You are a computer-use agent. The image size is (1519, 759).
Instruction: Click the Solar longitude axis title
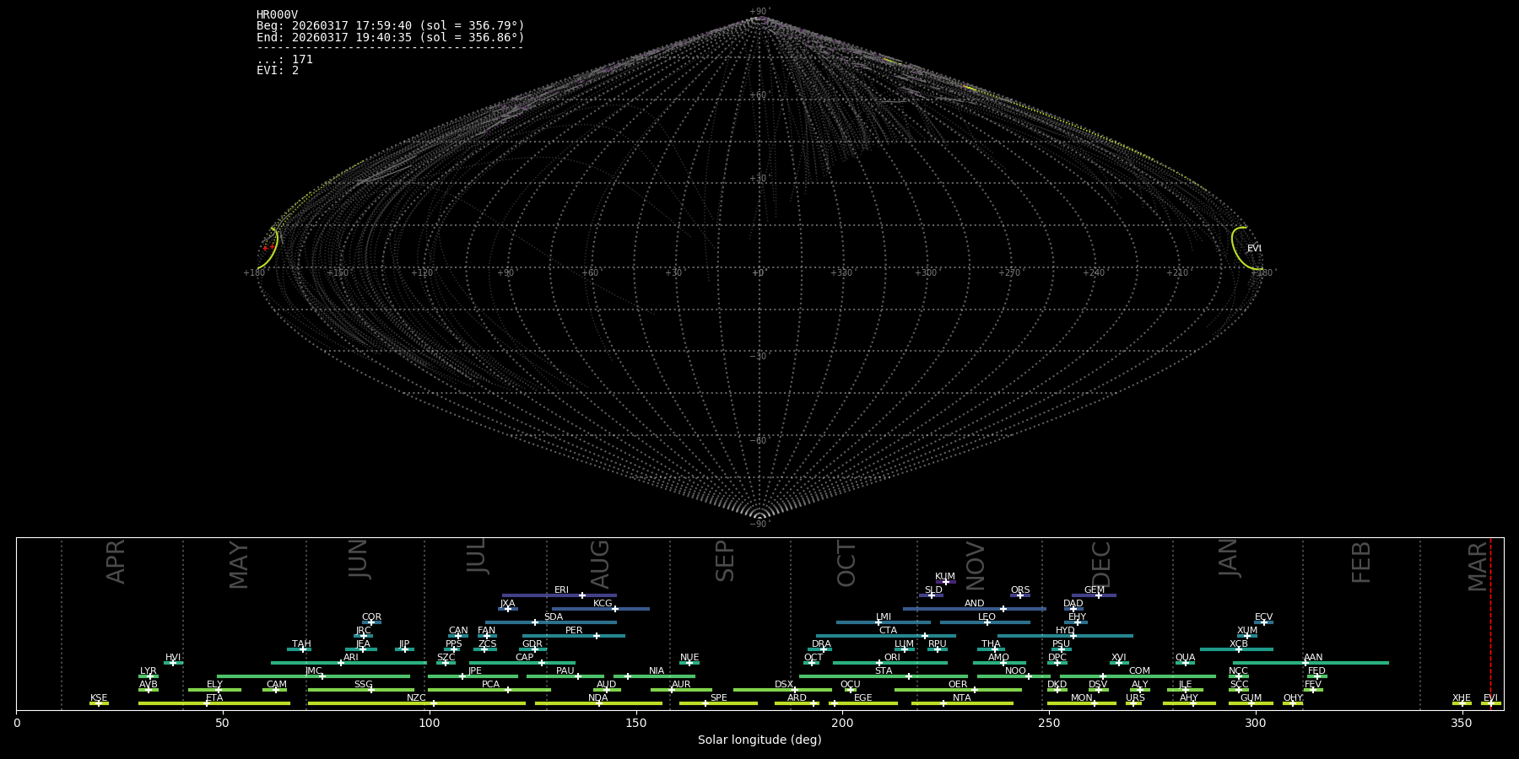759,740
